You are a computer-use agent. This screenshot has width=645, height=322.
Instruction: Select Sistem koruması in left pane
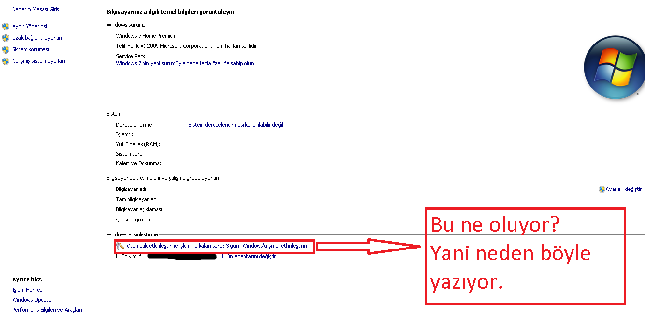coord(30,50)
